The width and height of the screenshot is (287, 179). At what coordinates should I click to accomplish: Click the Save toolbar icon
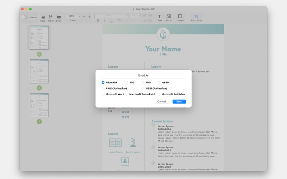(43, 17)
